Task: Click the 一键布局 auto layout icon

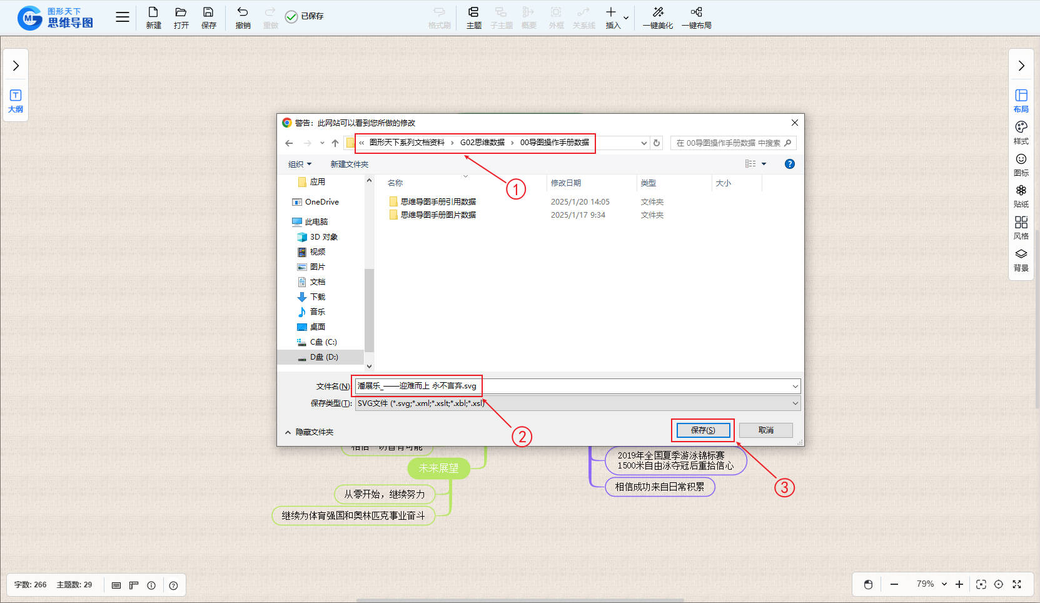Action: pyautogui.click(x=696, y=13)
